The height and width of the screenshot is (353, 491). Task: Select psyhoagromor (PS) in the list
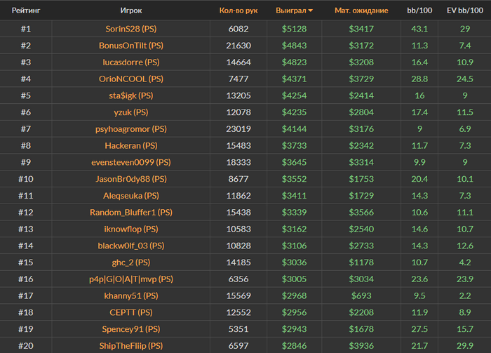coord(130,129)
